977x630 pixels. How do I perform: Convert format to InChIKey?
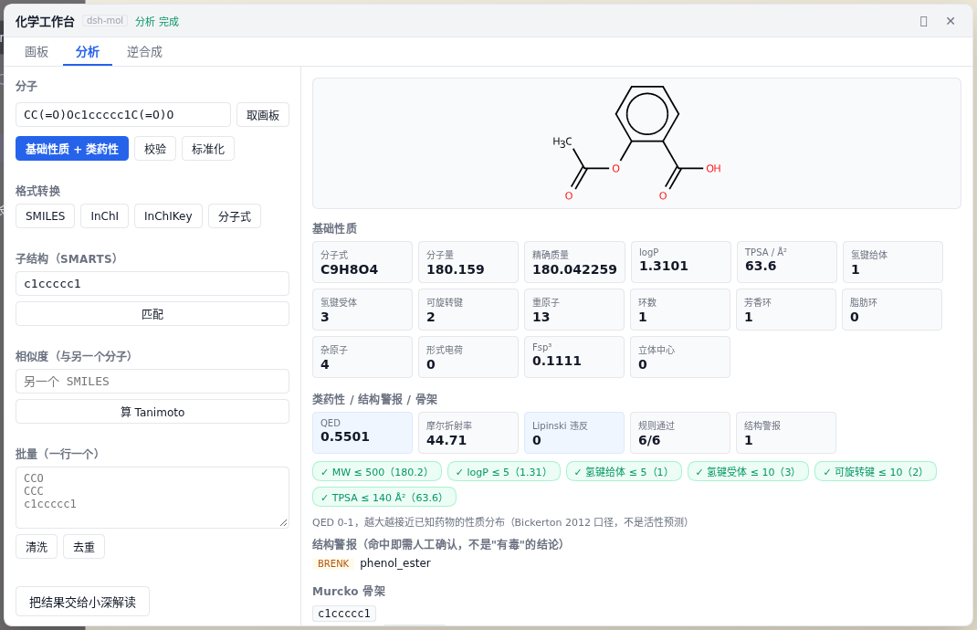(x=168, y=216)
